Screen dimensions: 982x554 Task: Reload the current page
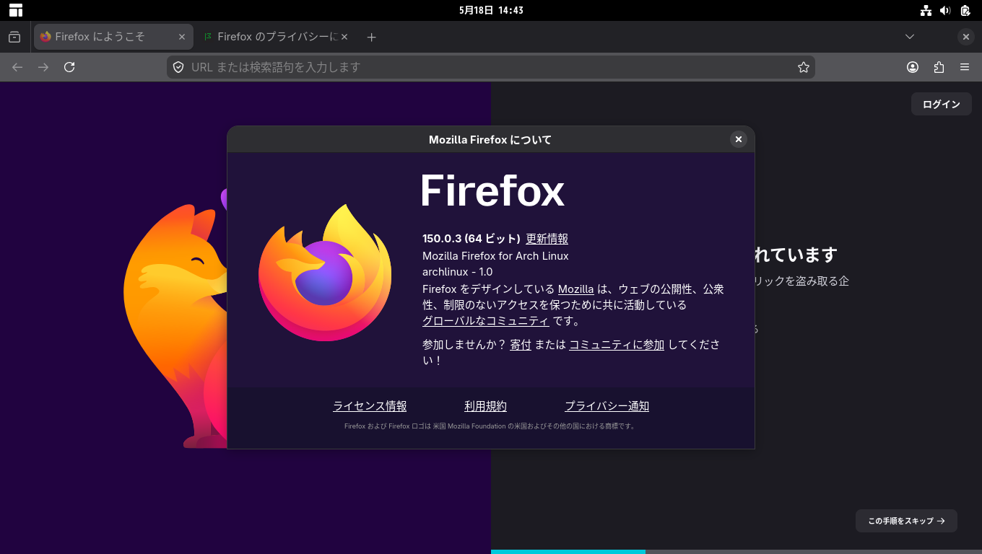pyautogui.click(x=69, y=67)
